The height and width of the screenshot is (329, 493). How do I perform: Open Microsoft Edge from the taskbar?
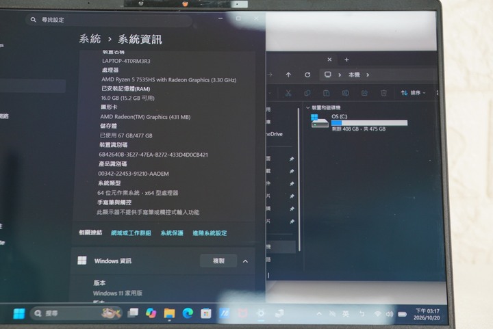pos(188,313)
